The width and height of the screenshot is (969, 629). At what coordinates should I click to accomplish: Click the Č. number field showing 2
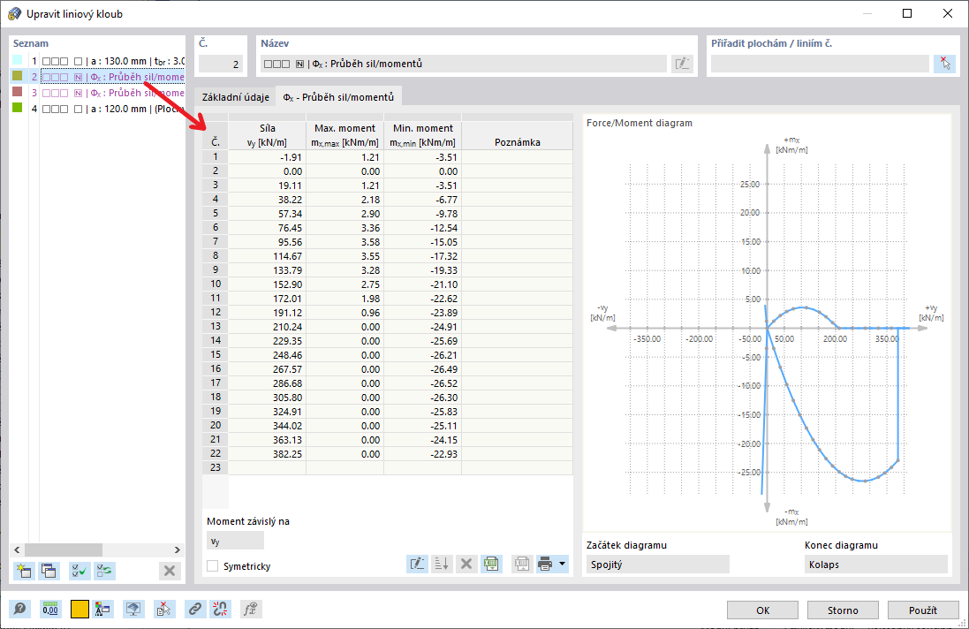click(221, 64)
